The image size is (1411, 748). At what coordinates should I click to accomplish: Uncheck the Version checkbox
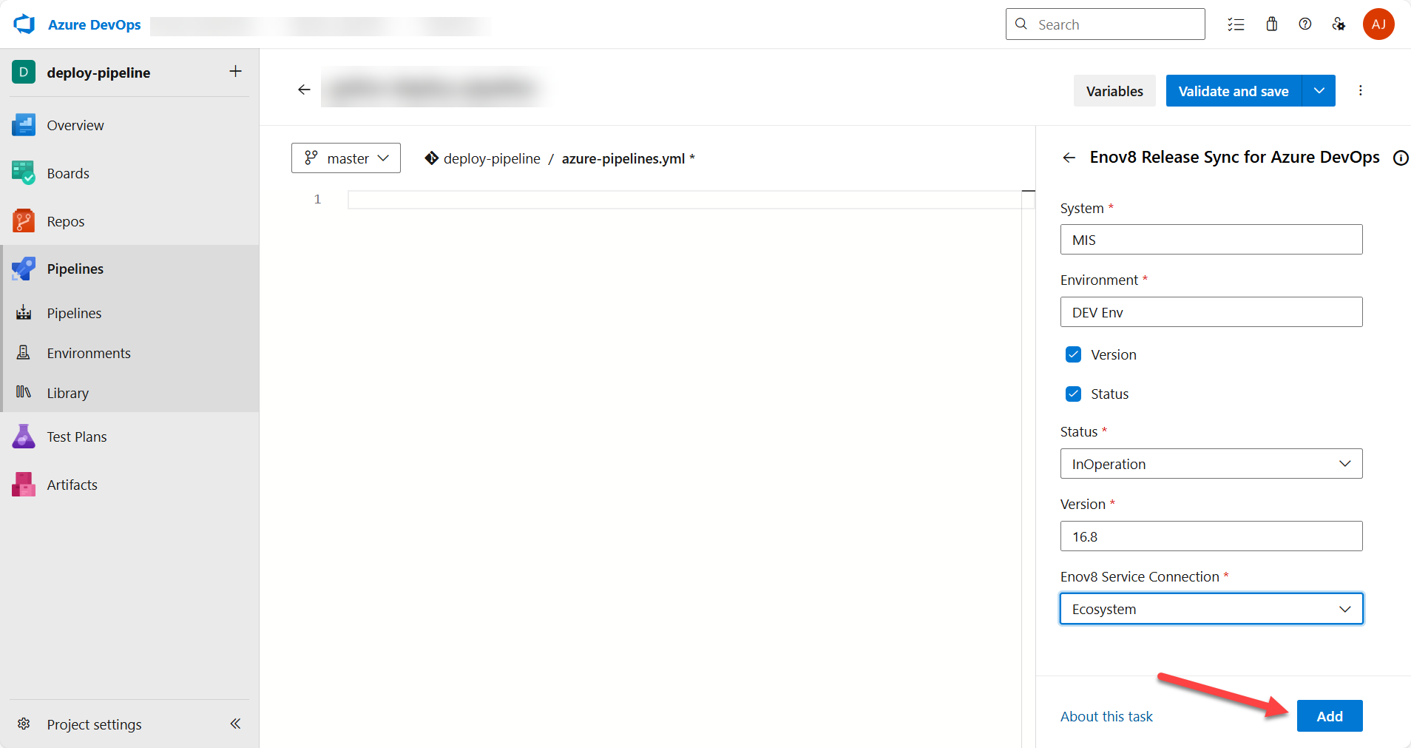1073,354
